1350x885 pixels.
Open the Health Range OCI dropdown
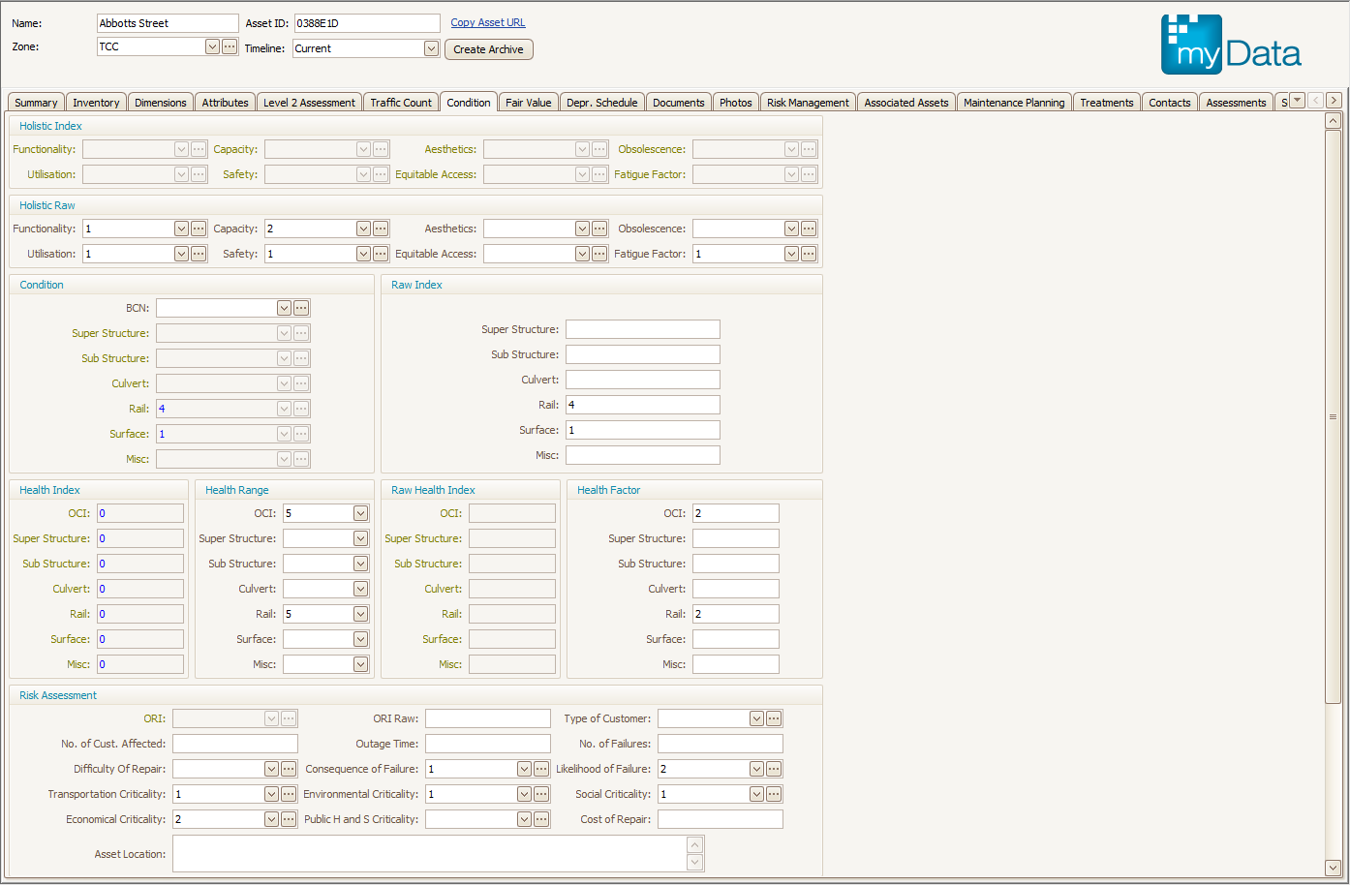(x=360, y=513)
